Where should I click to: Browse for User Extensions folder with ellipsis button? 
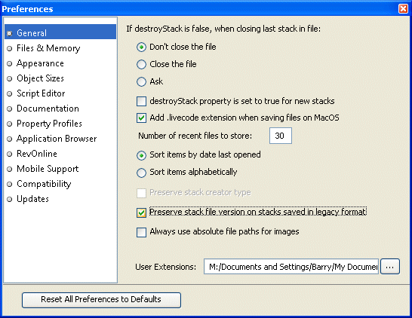390,267
